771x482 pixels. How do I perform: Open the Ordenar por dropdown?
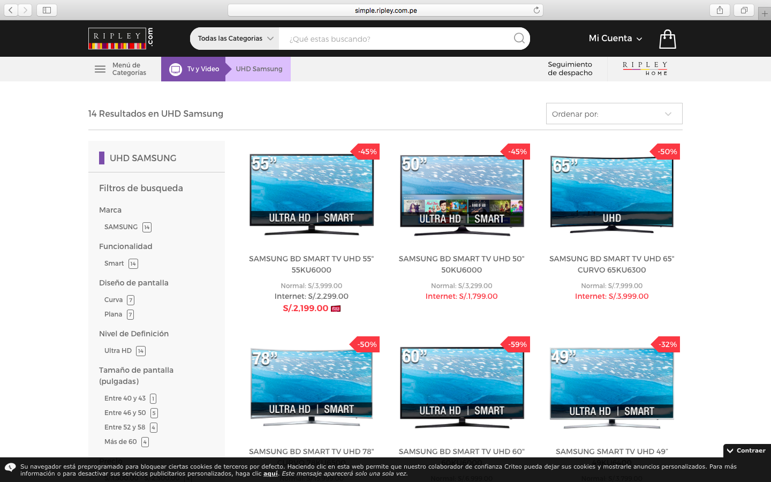pos(614,114)
